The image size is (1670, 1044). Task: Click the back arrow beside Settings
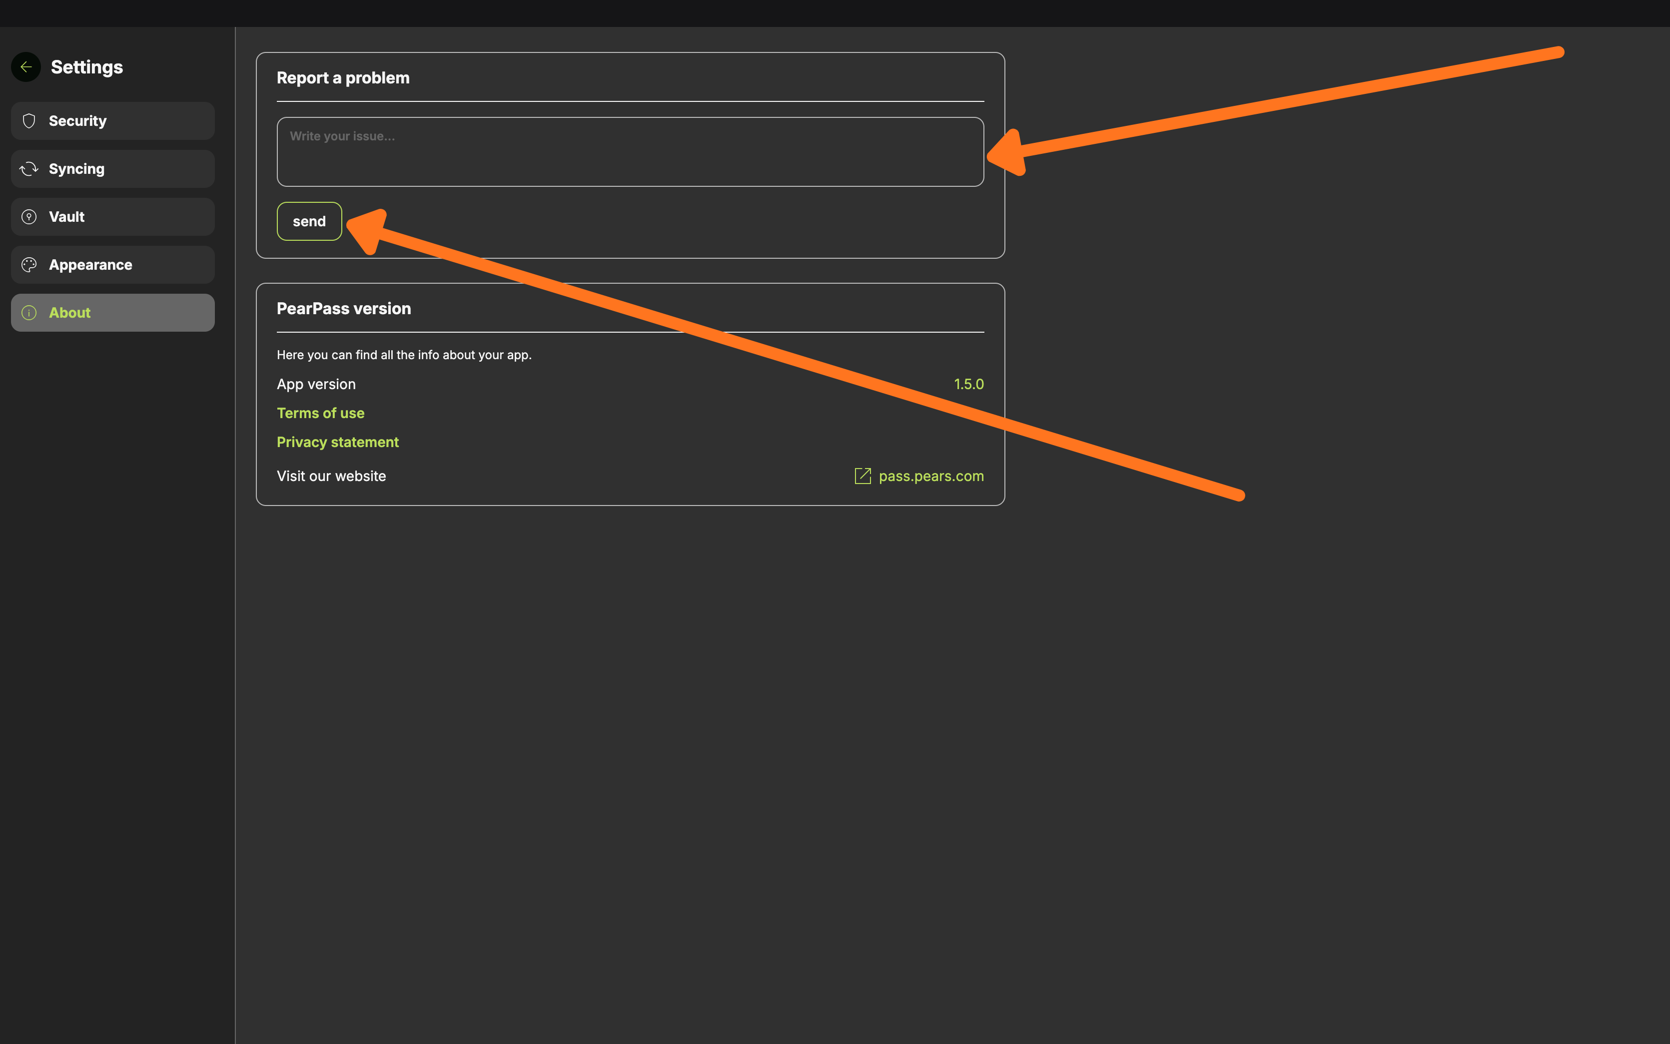26,67
